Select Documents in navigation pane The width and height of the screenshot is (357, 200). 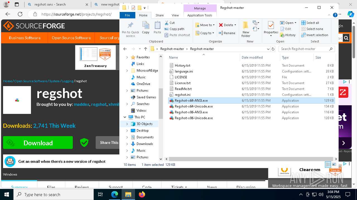[145, 137]
